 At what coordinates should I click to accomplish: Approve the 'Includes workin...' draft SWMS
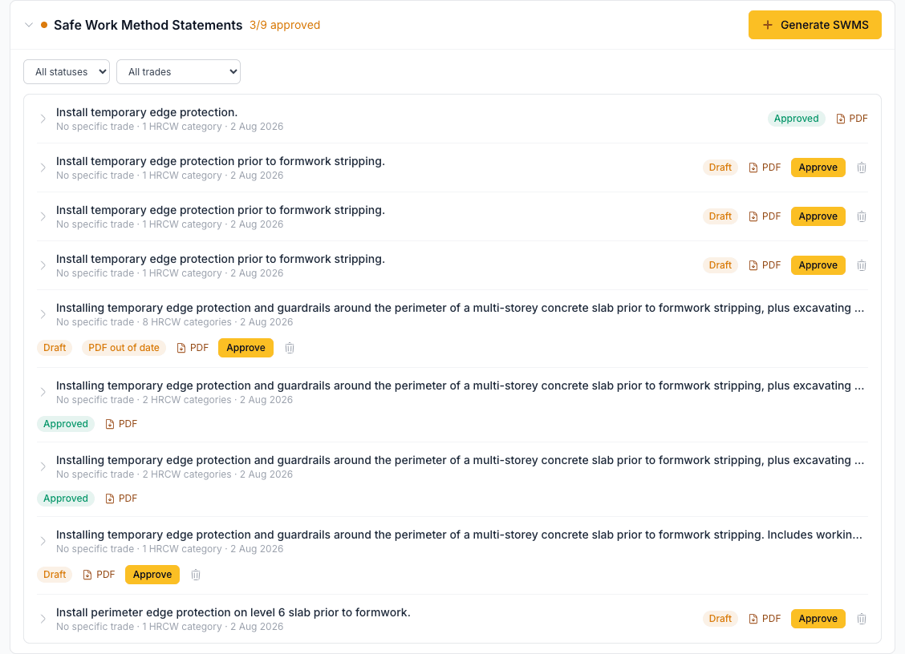152,575
